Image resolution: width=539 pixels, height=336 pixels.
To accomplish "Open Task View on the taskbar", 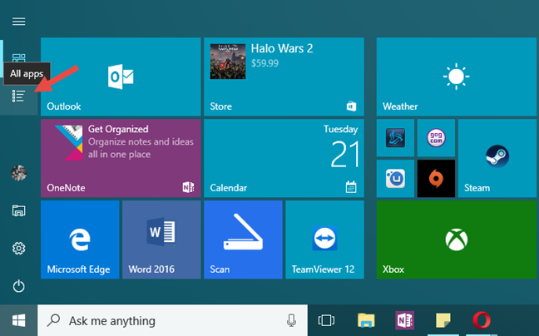I will tap(326, 320).
